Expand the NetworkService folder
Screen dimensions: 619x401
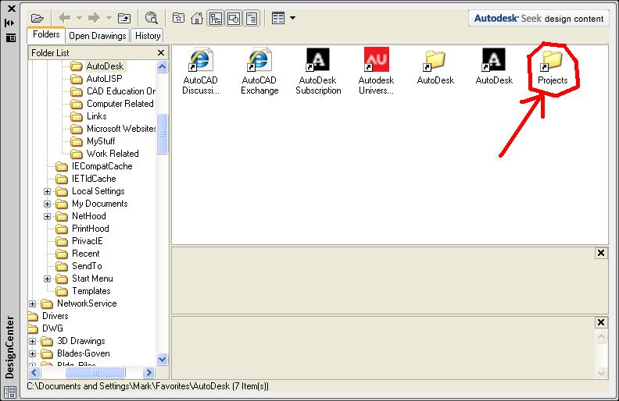point(32,304)
